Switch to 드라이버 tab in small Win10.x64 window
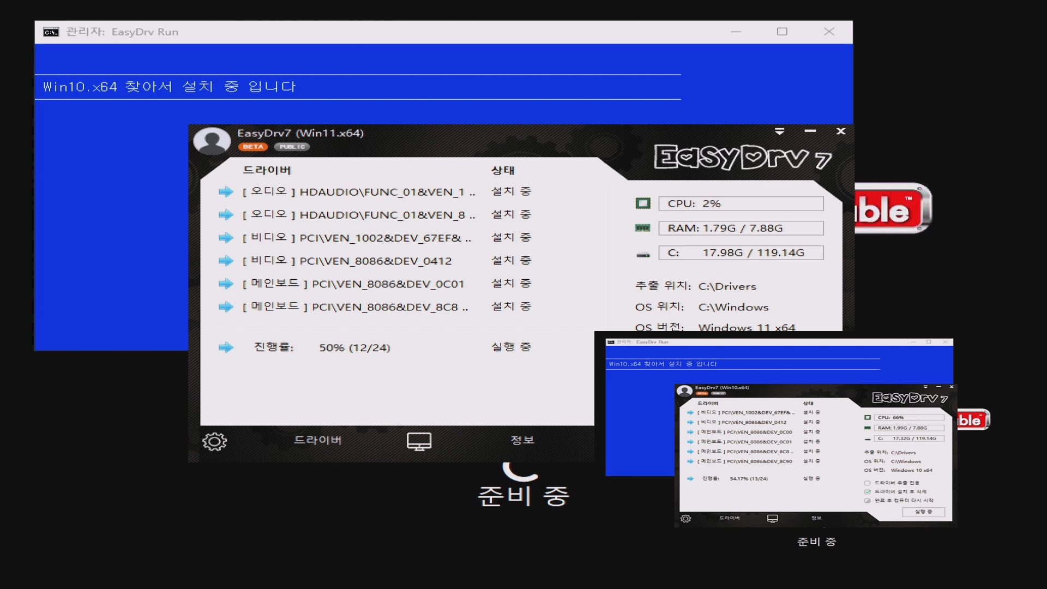The height and width of the screenshot is (589, 1047). 729,518
